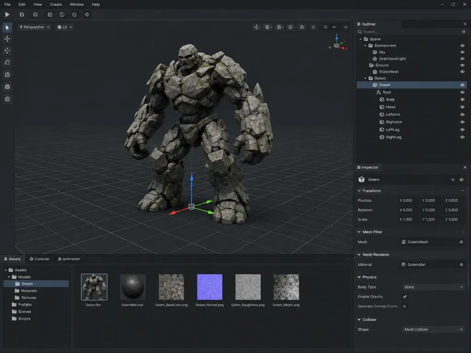Image resolution: width=471 pixels, height=353 pixels.
Task: Select the Golem.fbx asset thumbnail
Action: point(94,287)
